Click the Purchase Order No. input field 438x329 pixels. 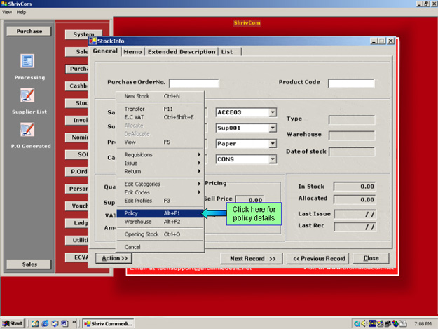click(194, 83)
